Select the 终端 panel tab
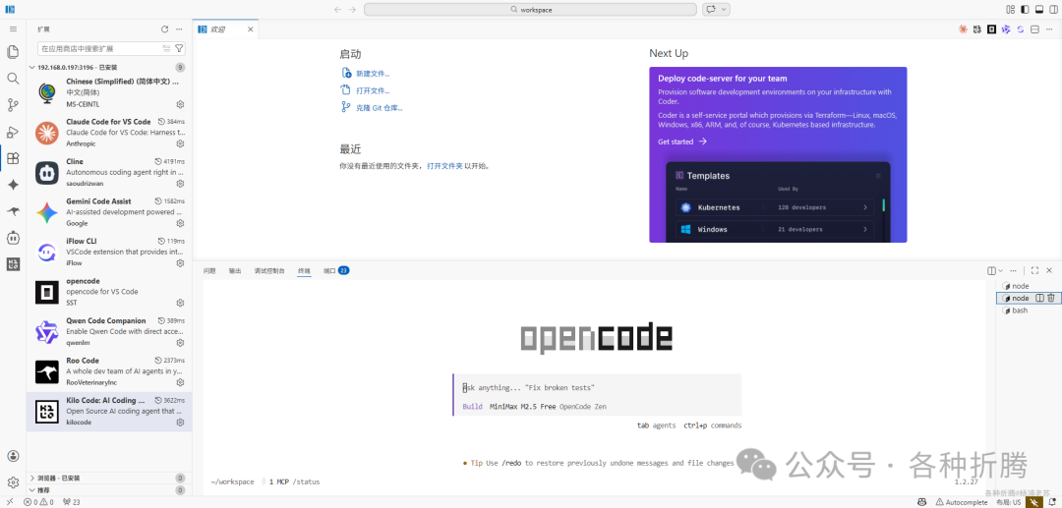Viewport: 1062px width, 508px height. [x=304, y=270]
